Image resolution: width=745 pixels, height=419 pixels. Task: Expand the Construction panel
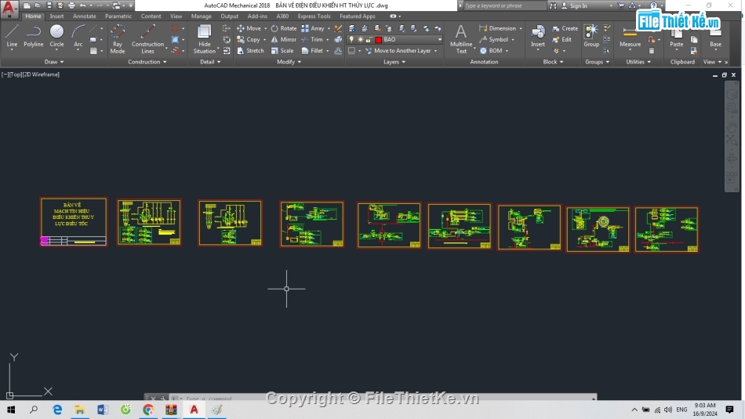point(147,62)
